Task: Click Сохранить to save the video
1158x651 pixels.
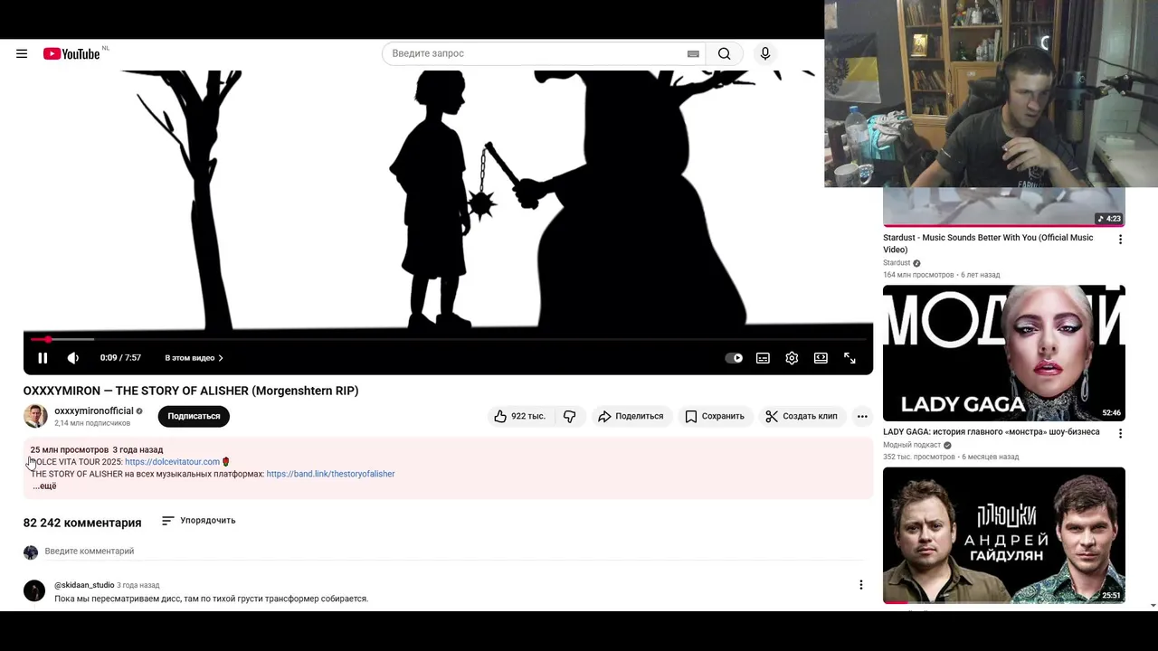Action: click(715, 416)
